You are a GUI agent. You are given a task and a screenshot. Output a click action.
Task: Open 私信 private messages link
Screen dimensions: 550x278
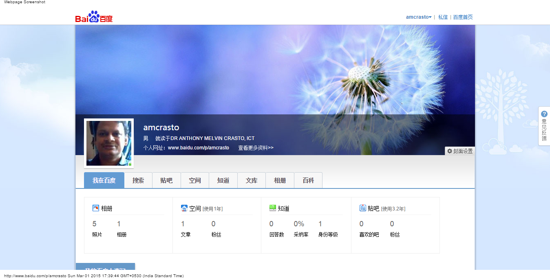(443, 17)
